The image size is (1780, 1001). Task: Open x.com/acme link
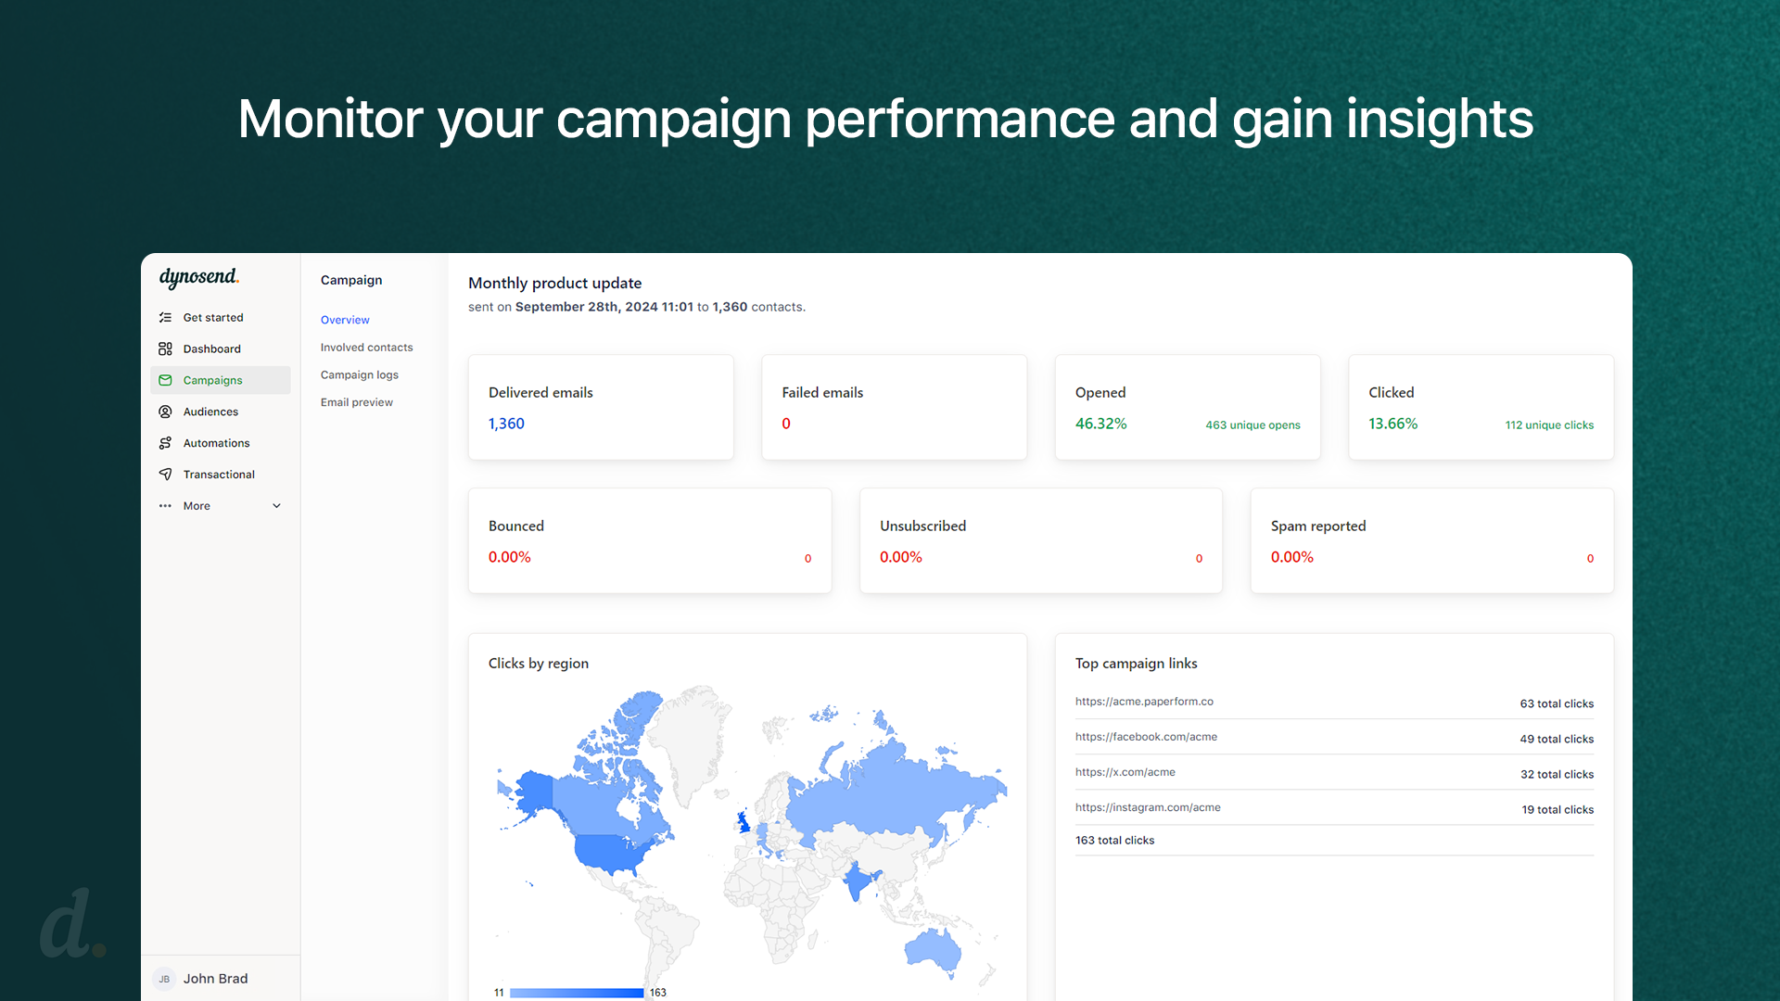pos(1125,772)
